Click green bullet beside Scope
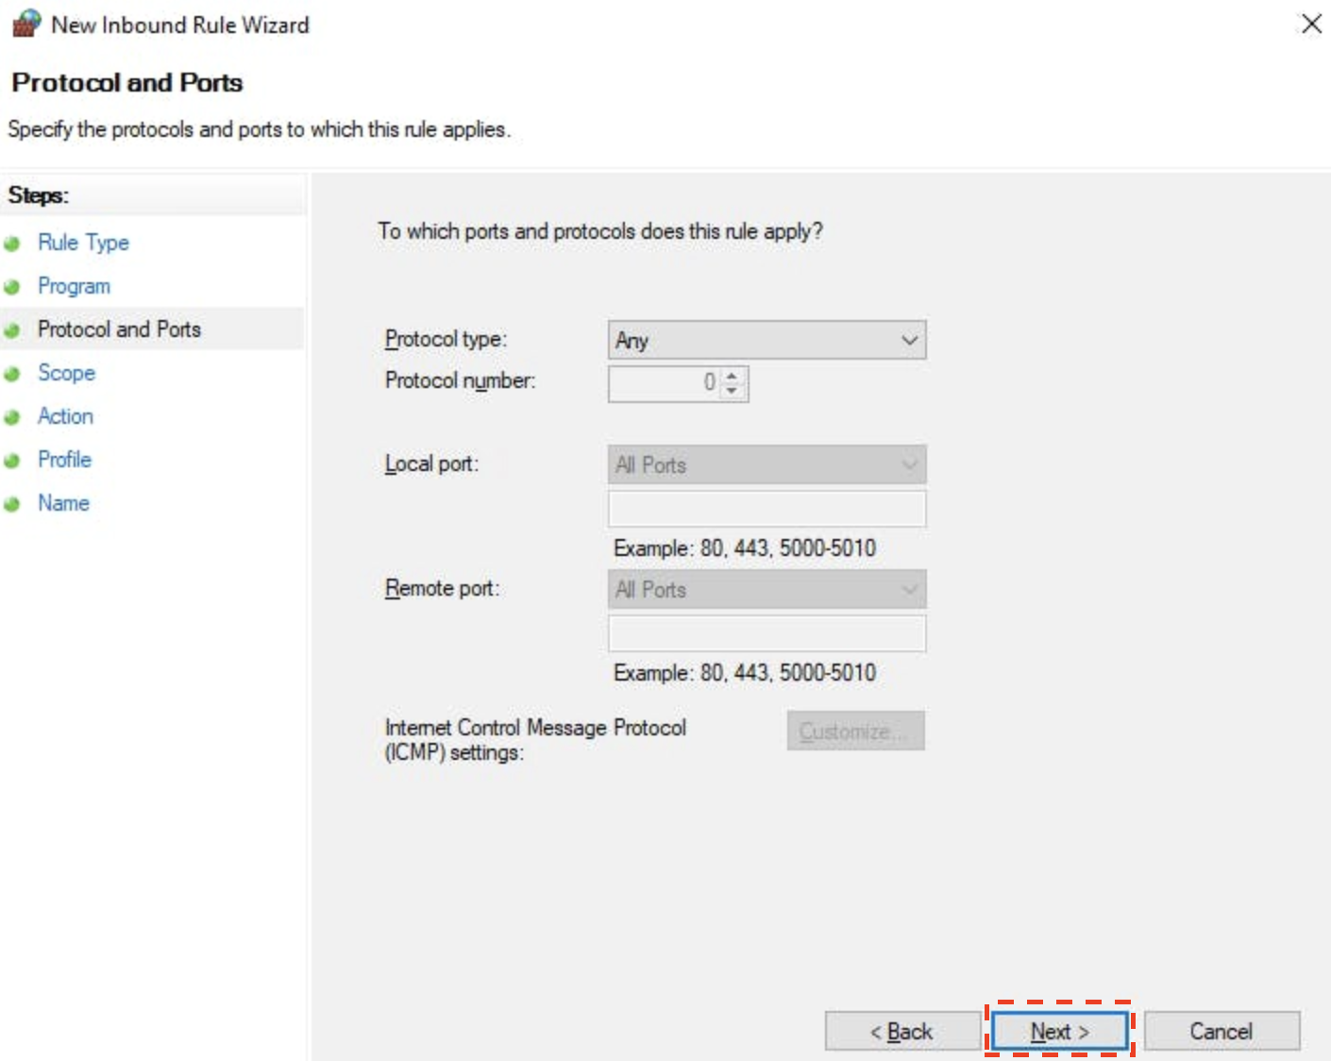Viewport: 1331px width, 1061px height. point(12,374)
